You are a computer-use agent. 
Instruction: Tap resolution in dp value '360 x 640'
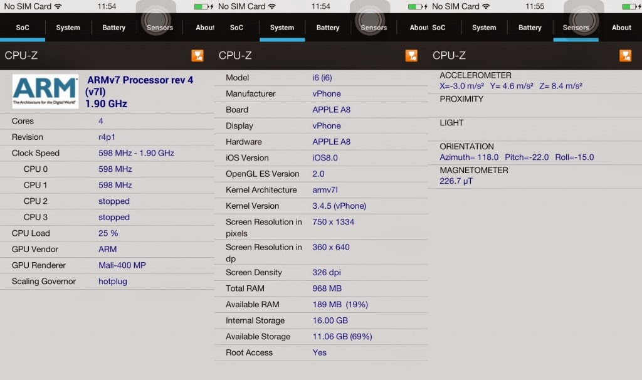(331, 247)
